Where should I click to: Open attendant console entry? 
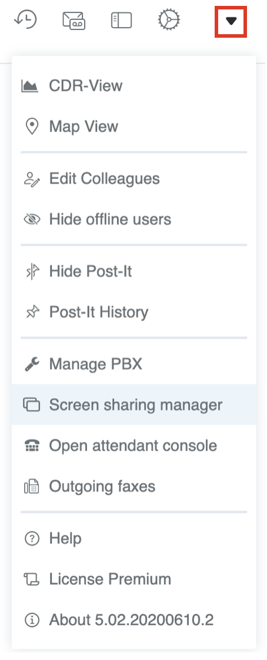[x=134, y=445]
